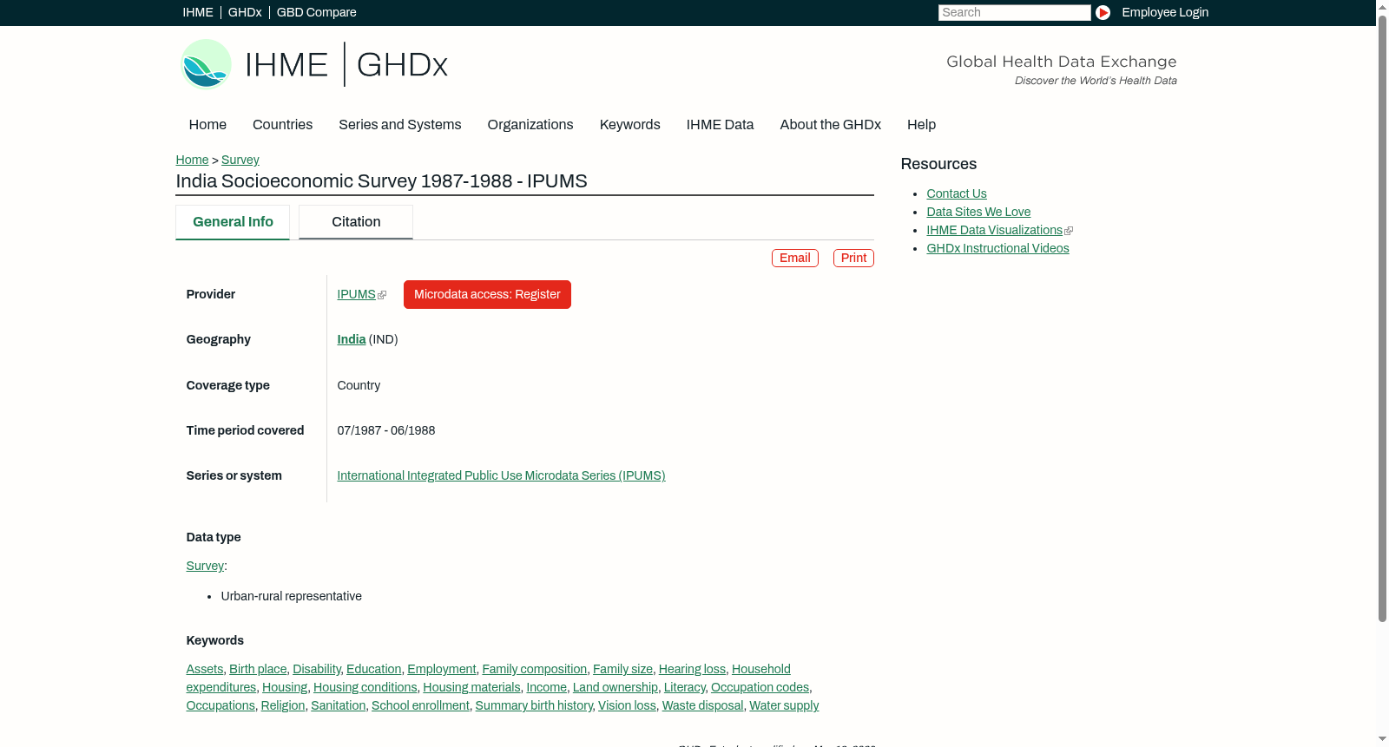Open the Income keyword
The width and height of the screenshot is (1389, 747).
coord(547,687)
